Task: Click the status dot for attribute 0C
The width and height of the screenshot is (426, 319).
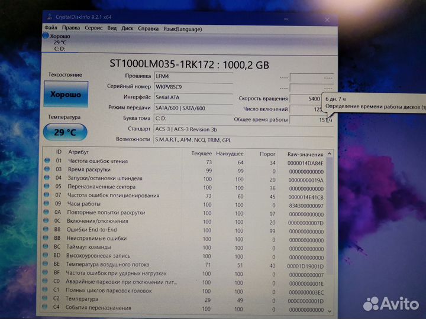Action: (x=46, y=220)
